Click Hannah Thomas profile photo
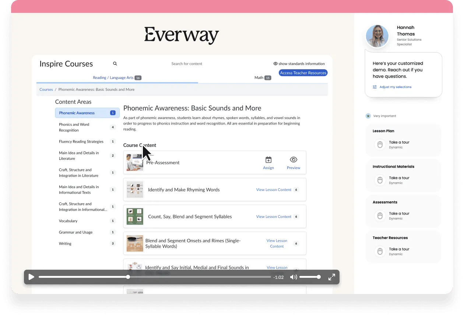 [377, 36]
